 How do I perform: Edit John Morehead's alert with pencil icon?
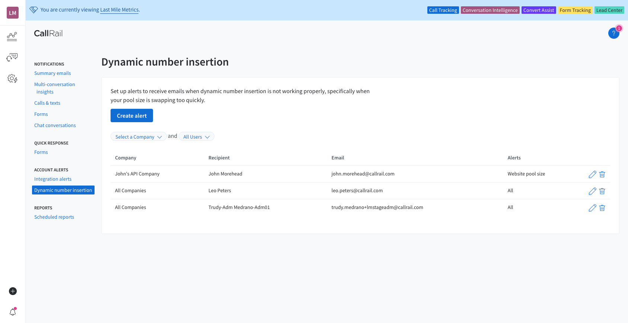(x=592, y=174)
